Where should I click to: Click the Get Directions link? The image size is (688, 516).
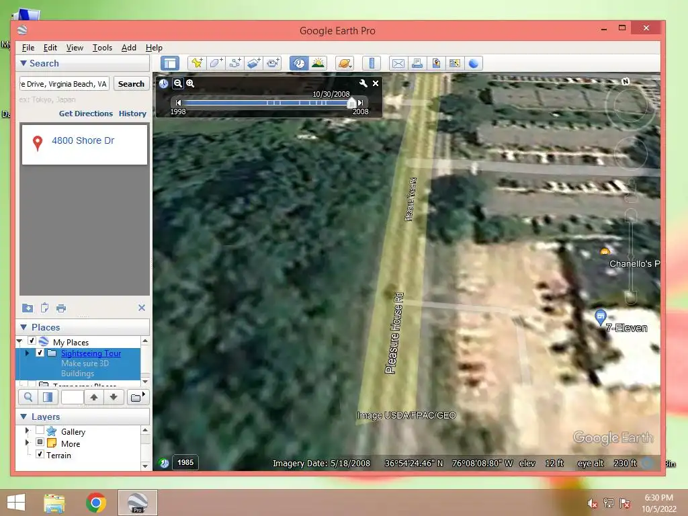(86, 114)
